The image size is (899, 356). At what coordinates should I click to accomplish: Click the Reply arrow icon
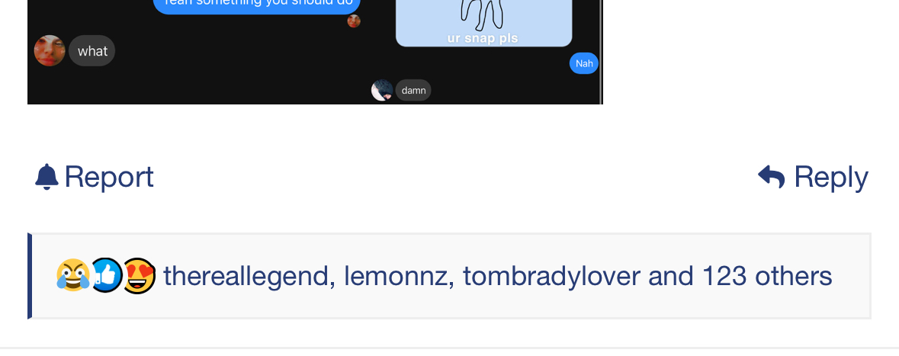771,177
